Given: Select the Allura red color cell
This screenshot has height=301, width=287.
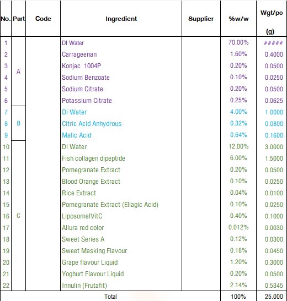Looking at the screenshot, I should tap(121, 228).
